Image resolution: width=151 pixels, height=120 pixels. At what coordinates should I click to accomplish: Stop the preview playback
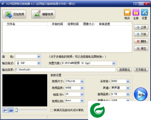click(11, 110)
